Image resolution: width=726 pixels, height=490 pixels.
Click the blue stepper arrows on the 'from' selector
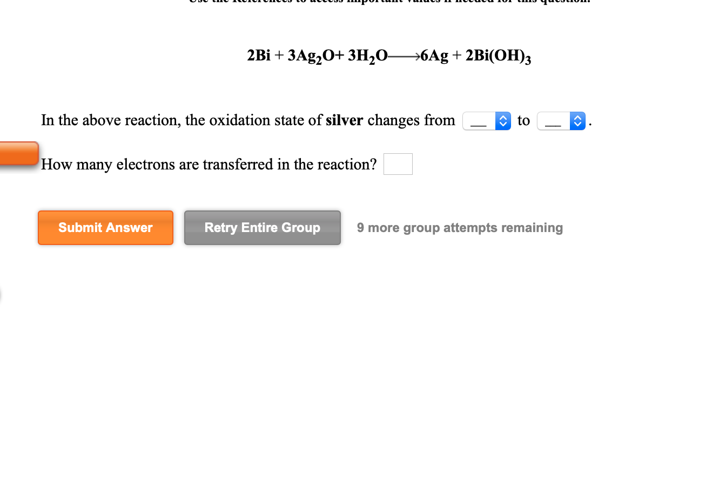(502, 121)
